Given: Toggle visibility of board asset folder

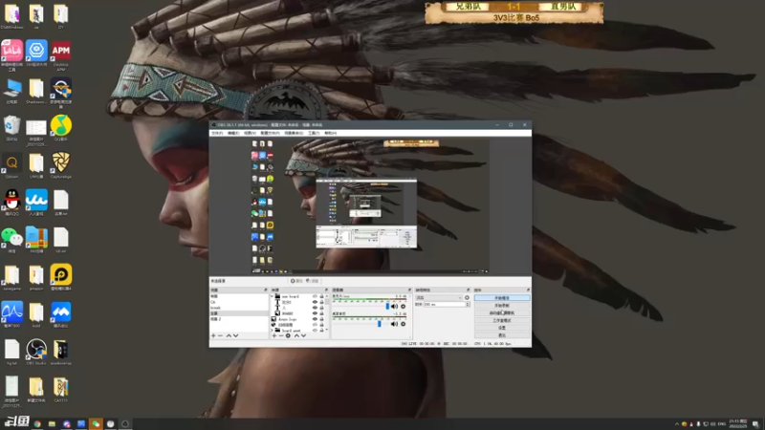Looking at the screenshot, I should coord(316,330).
